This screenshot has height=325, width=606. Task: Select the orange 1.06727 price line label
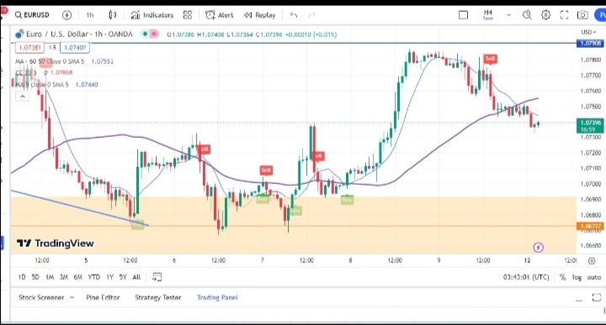591,226
